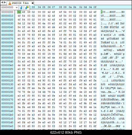Click row offset 00000160
132x135 pixels.
tap(7, 96)
